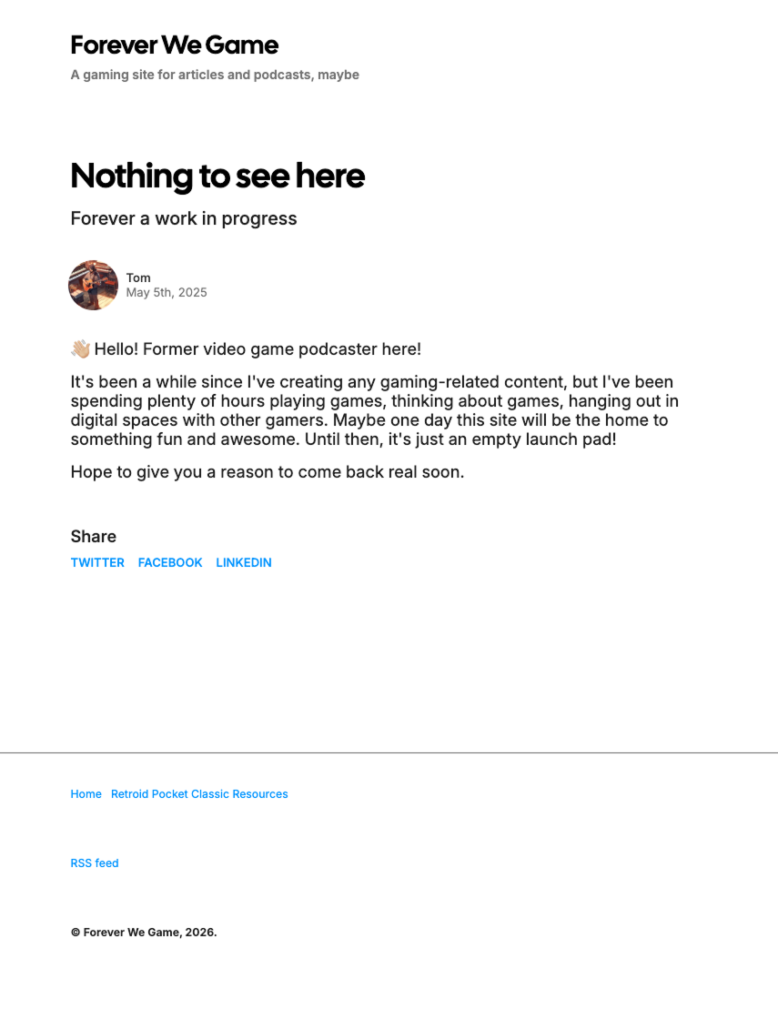778x1009 pixels.
Task: Go to Home in the footer
Action: [x=86, y=794]
